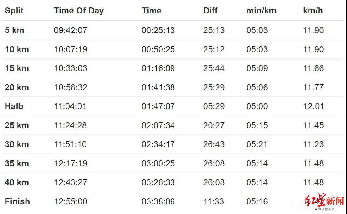Click the 01:47:07 half marathon time

158,106
